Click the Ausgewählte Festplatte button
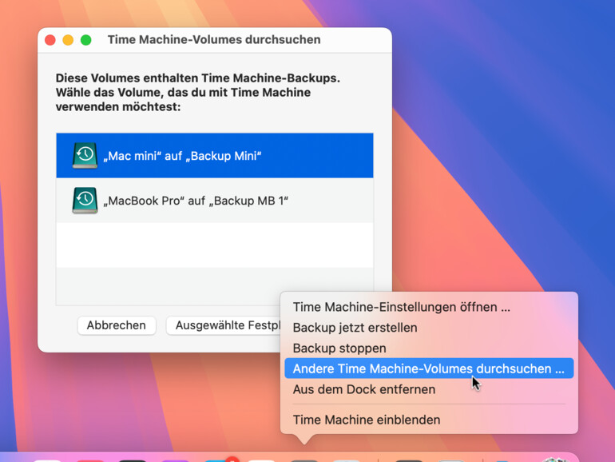The width and height of the screenshot is (615, 462). (224, 325)
